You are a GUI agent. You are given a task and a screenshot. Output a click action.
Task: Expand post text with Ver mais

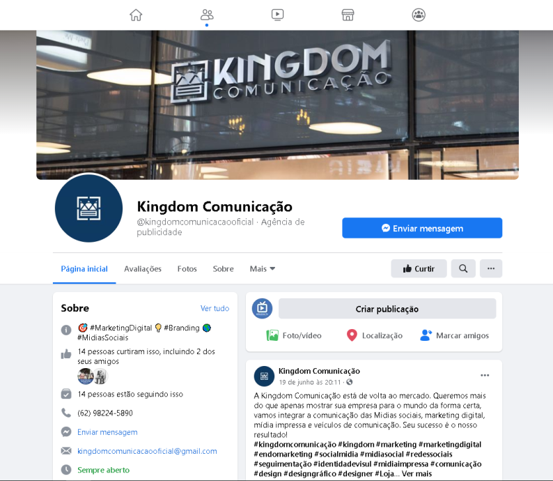pos(416,473)
